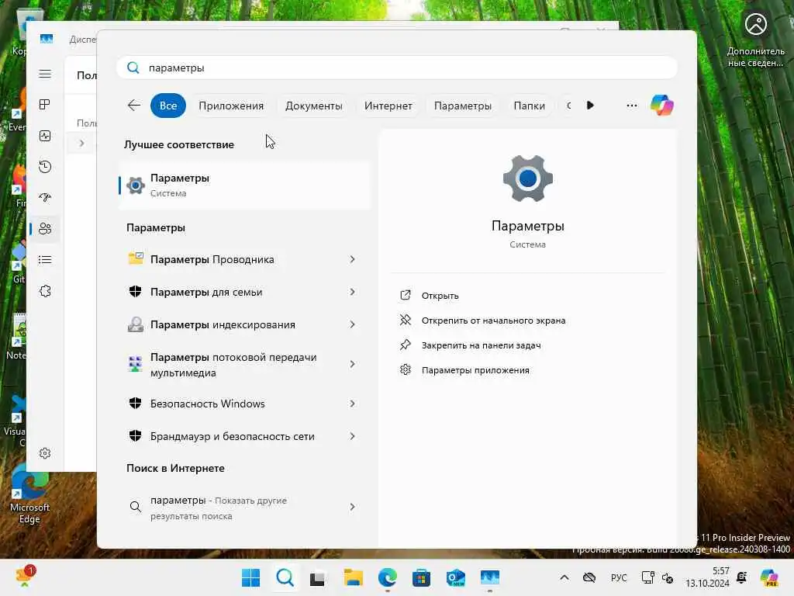Click the Windows Start button
This screenshot has height=596, width=794.
[x=250, y=577]
